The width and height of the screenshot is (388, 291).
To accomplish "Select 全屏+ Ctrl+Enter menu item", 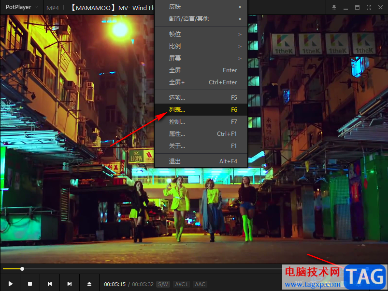I will pos(201,82).
